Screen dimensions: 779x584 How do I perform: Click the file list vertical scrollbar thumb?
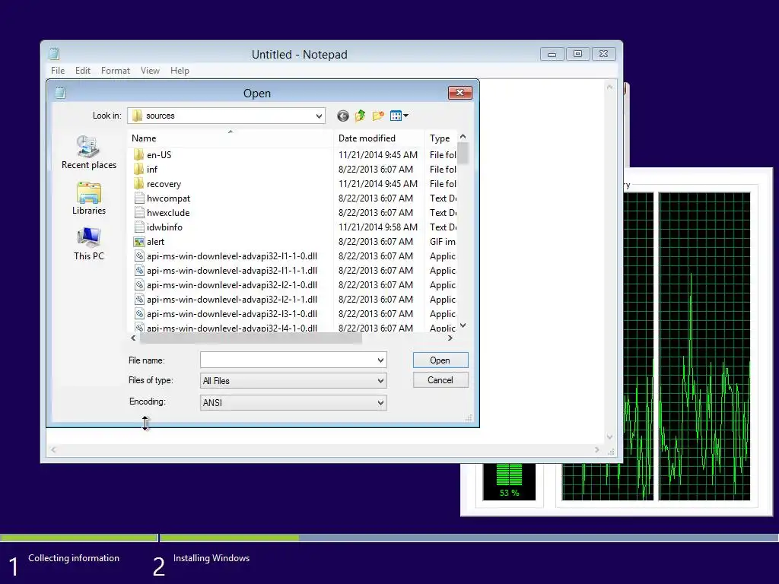click(463, 153)
